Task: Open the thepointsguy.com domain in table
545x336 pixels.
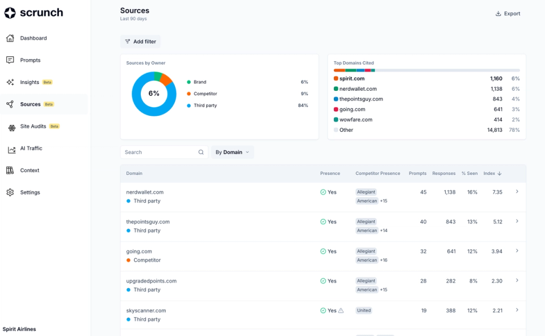Action: point(148,222)
